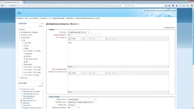
Task: Click Банк вопросов breadcrumb
Action: (x=59, y=18)
